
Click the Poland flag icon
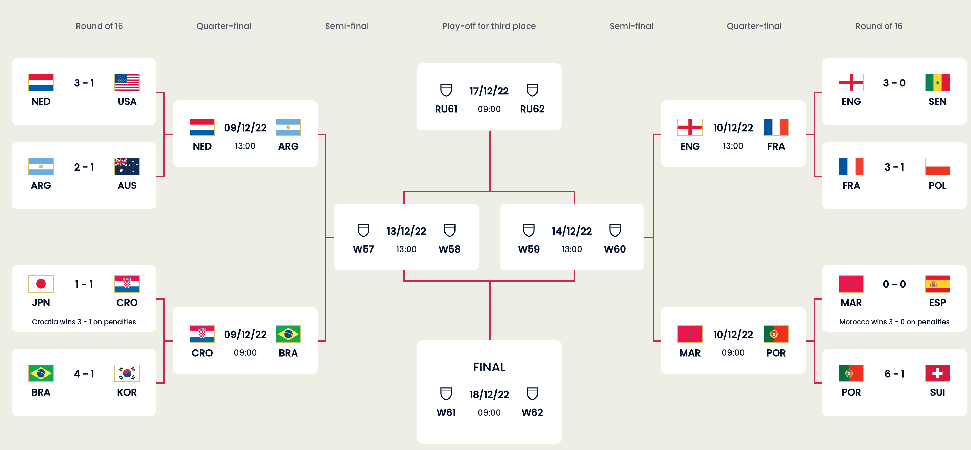[937, 166]
